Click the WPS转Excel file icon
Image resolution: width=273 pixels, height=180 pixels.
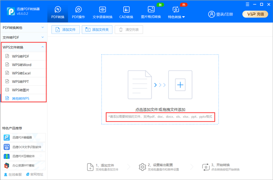[x=7, y=73]
